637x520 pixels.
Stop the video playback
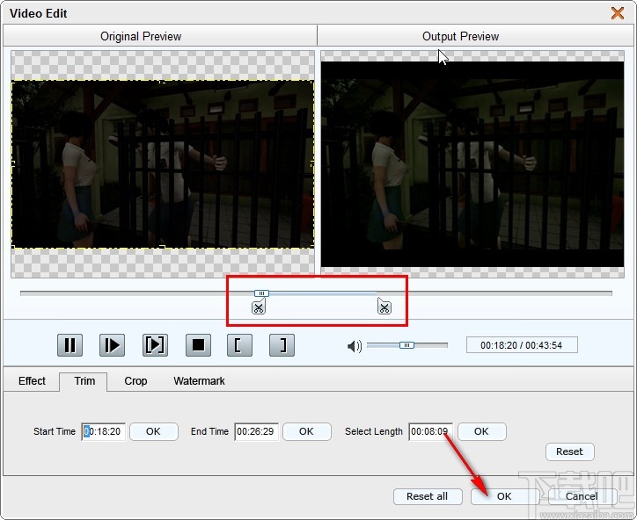pos(198,345)
